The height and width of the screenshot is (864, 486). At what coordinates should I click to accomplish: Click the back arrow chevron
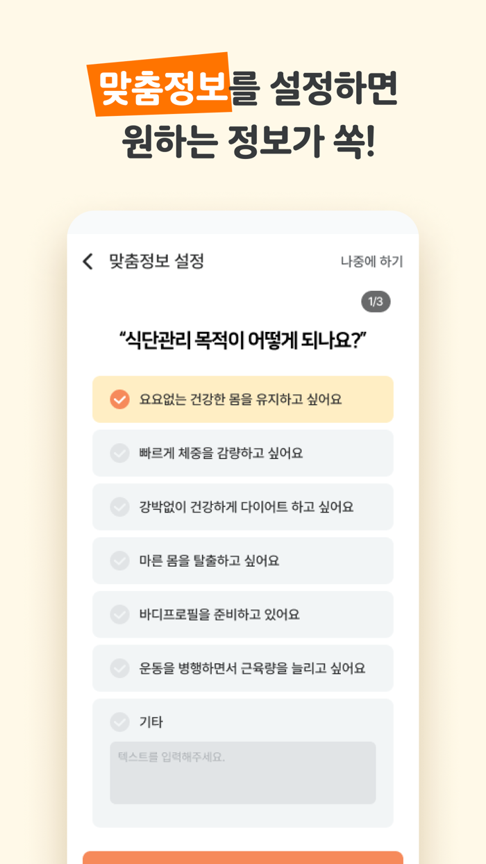point(87,261)
